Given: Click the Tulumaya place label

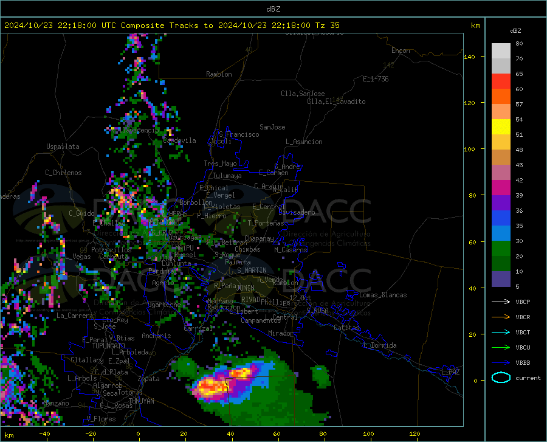Looking at the screenshot, I should pyautogui.click(x=227, y=176).
